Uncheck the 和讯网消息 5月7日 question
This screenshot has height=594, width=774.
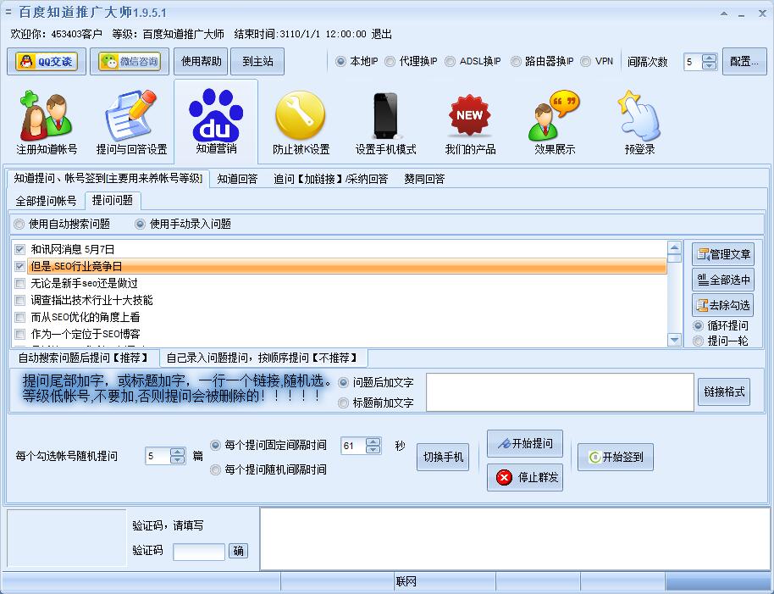pos(20,250)
